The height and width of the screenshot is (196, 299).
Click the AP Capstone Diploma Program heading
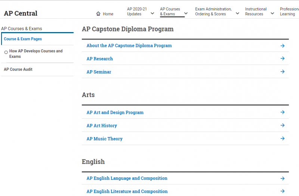click(x=128, y=29)
